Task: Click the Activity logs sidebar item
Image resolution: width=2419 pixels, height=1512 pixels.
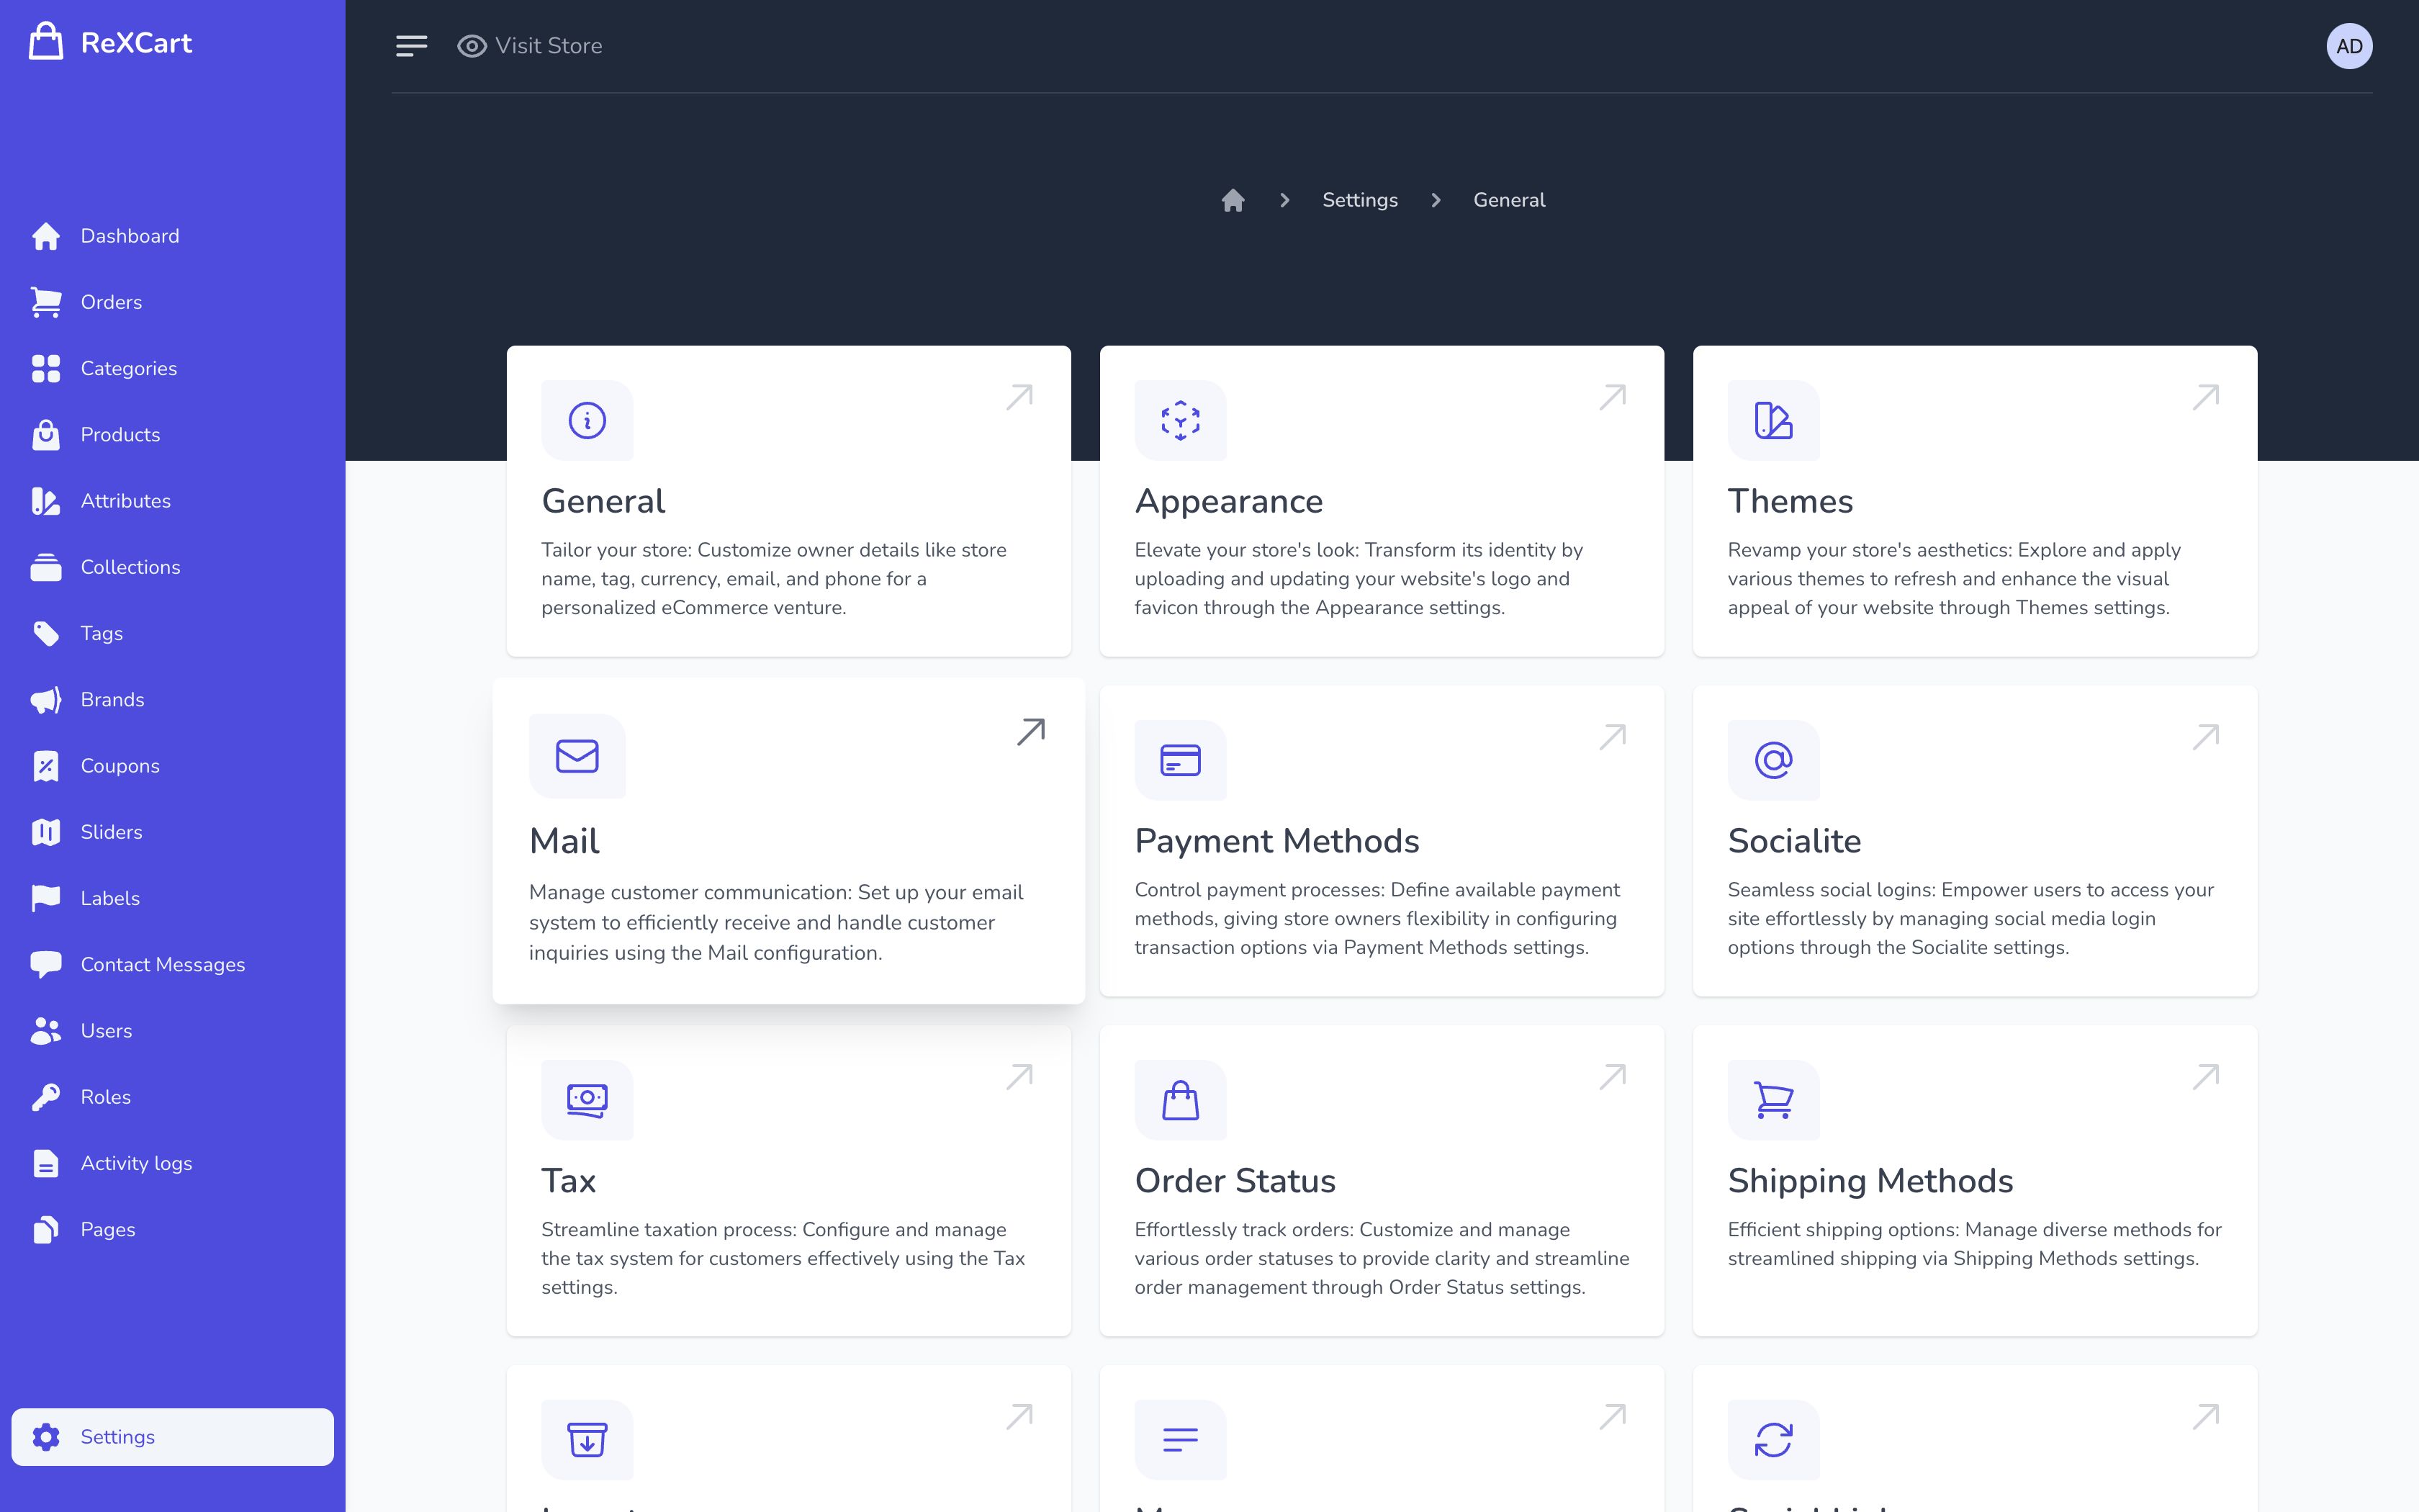Action: 136,1163
